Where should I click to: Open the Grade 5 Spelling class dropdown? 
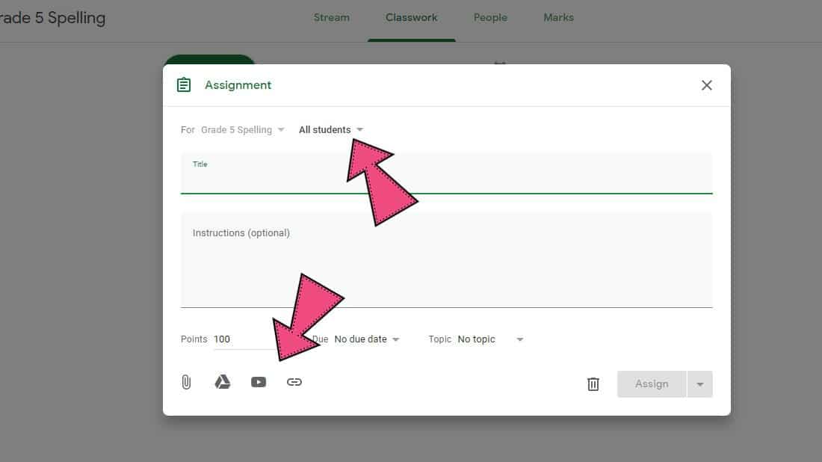coord(243,130)
